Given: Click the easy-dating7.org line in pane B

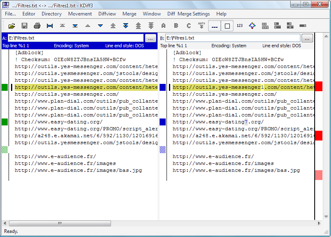Looking at the screenshot, I should point(218,122).
